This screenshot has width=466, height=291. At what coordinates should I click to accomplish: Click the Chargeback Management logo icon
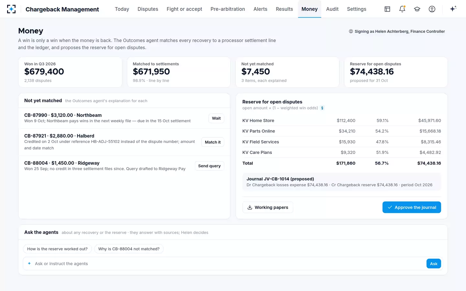click(x=11, y=9)
